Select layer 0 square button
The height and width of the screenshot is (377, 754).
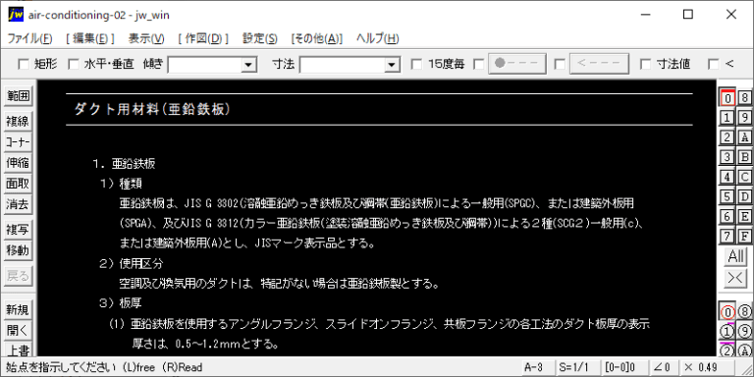(x=727, y=97)
